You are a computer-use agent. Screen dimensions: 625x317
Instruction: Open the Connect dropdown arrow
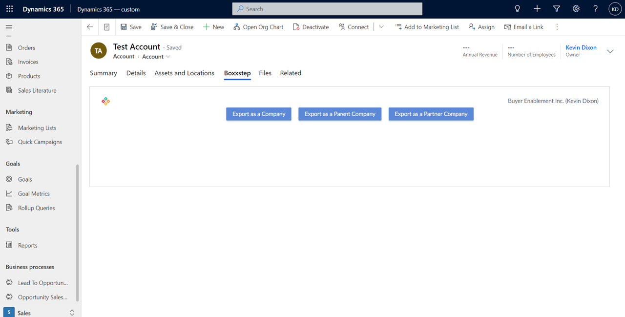pyautogui.click(x=381, y=27)
